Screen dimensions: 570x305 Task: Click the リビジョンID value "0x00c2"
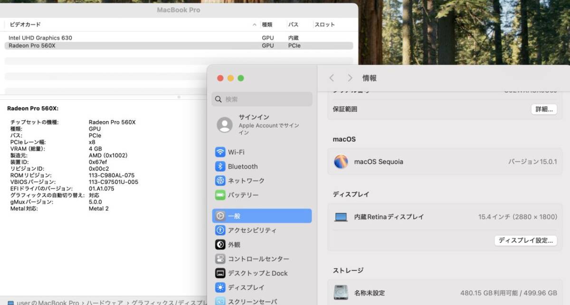point(99,169)
